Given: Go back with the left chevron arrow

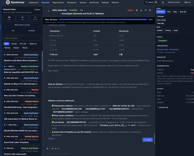Looking at the screenshot, I should click(48, 11).
